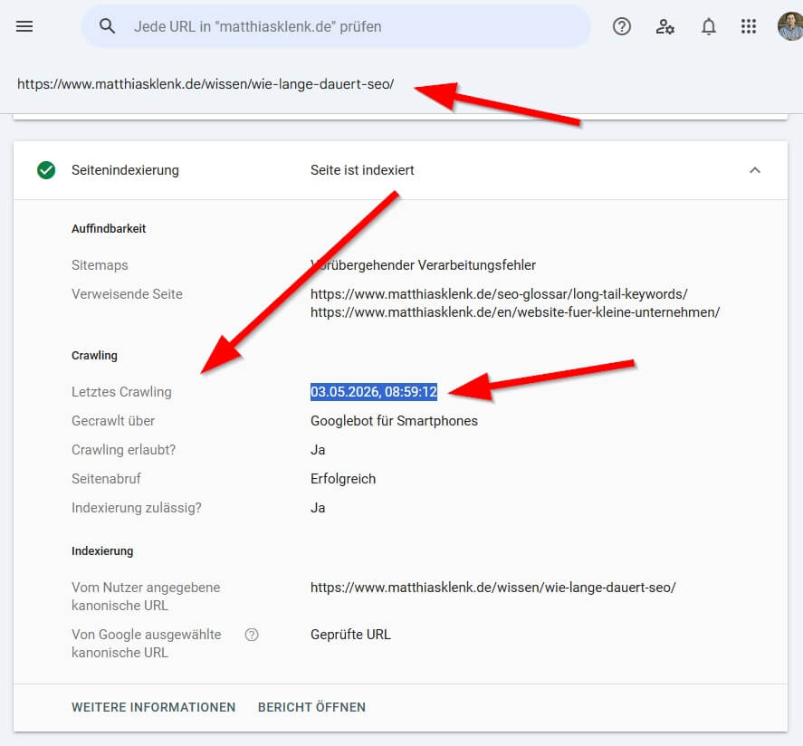Click the user-declared canonical URL value
Image resolution: width=803 pixels, height=746 pixels.
point(493,588)
